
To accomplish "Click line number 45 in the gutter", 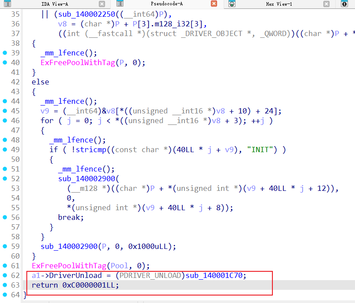I will [15, 111].
